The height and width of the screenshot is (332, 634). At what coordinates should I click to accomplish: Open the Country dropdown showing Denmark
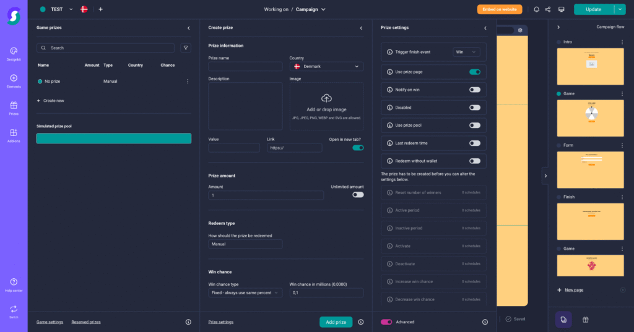pyautogui.click(x=326, y=67)
